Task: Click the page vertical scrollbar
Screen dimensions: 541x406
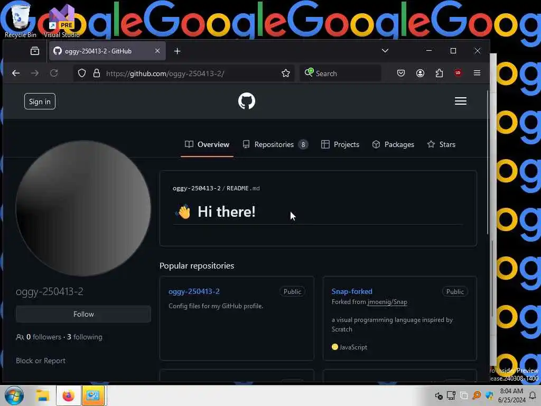Action: [488, 162]
